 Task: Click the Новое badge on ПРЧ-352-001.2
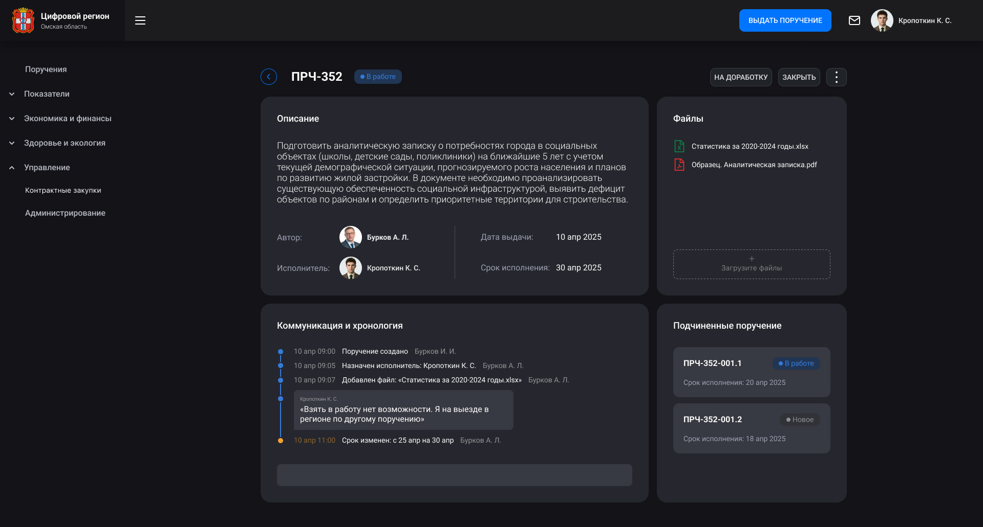[x=800, y=420]
